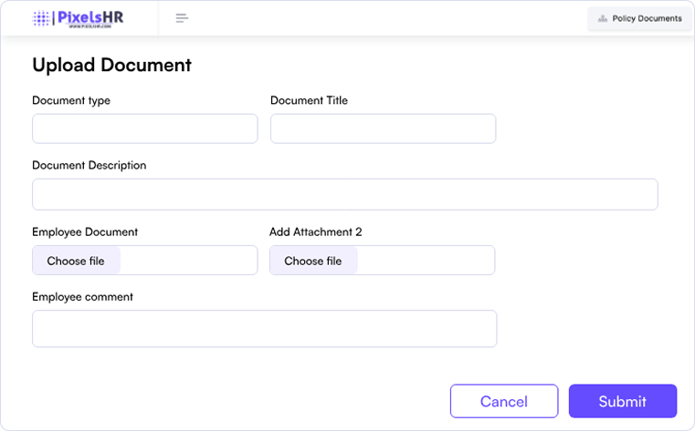Click the Document Description label

pos(89,165)
